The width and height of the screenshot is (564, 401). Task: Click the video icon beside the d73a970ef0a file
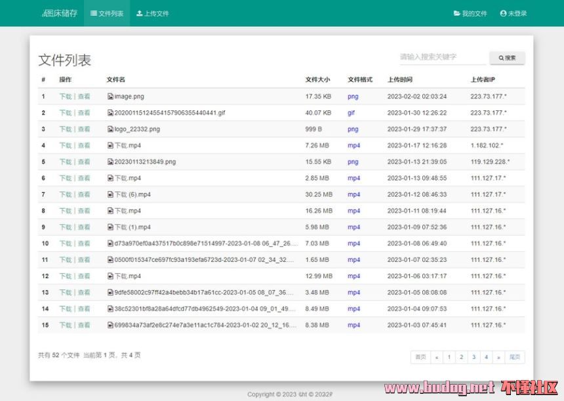click(110, 243)
